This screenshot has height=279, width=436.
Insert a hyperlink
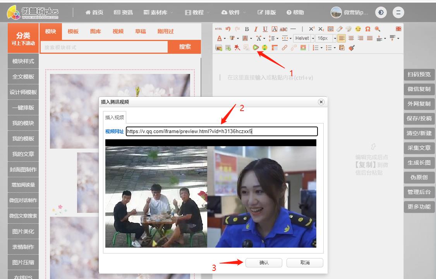tap(284, 48)
